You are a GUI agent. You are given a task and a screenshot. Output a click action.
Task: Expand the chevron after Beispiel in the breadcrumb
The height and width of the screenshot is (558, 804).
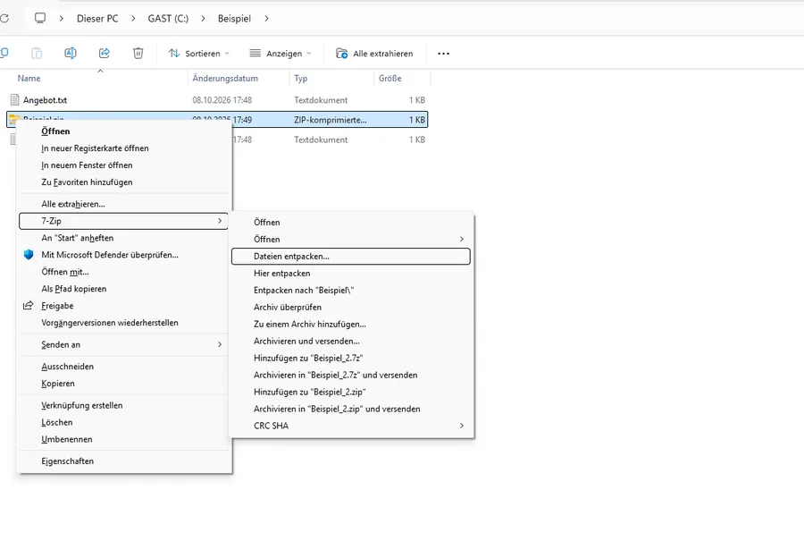266,19
